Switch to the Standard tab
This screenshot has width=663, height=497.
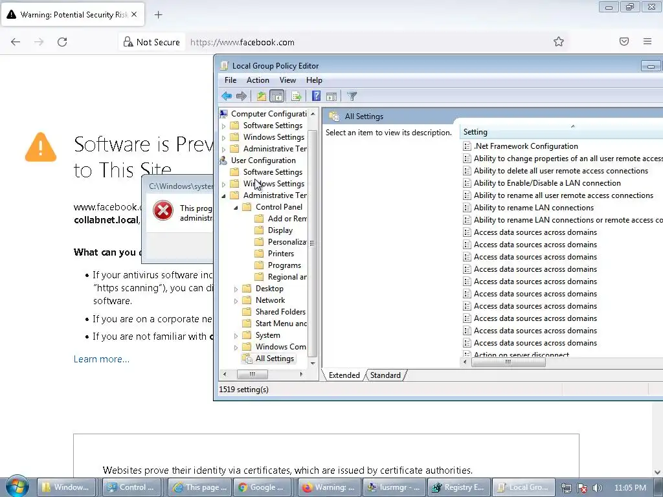coord(385,375)
